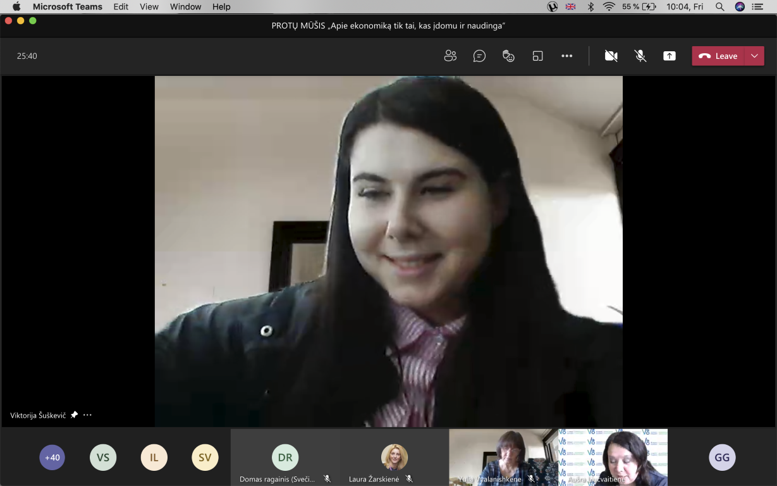Show the participants panel
Viewport: 777px width, 486px height.
[450, 56]
